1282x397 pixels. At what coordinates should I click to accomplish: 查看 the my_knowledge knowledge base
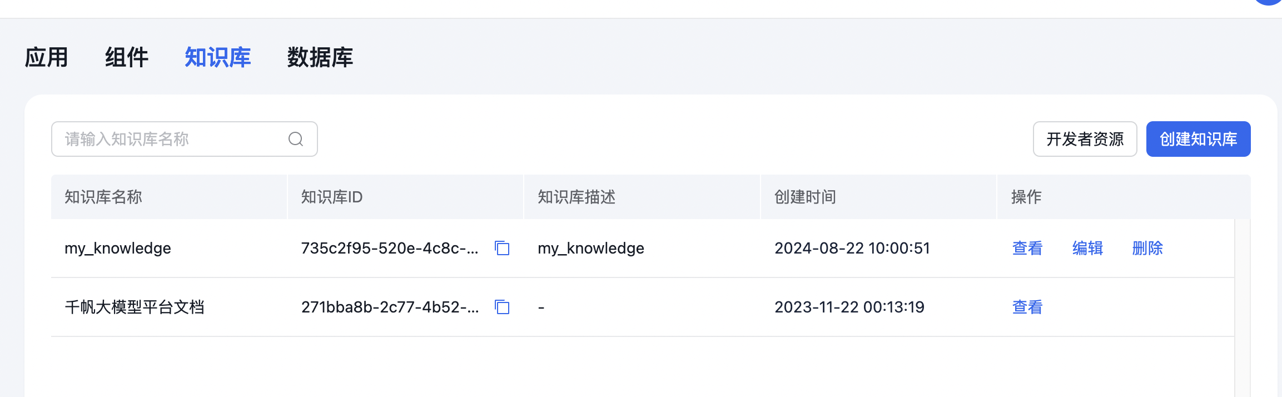tap(1026, 249)
